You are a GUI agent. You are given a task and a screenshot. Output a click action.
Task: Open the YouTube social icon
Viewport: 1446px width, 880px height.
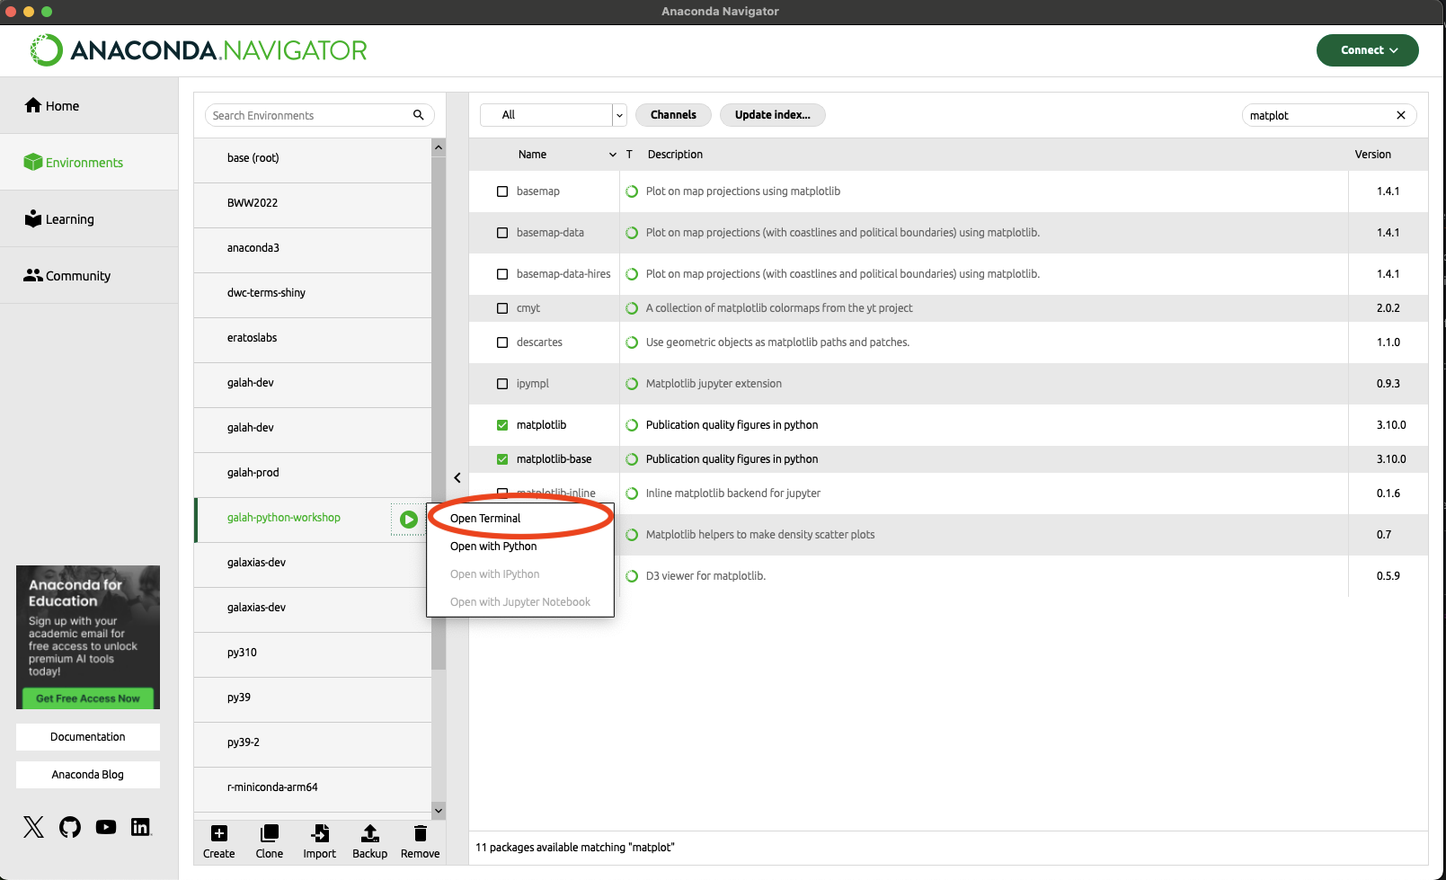pyautogui.click(x=106, y=827)
